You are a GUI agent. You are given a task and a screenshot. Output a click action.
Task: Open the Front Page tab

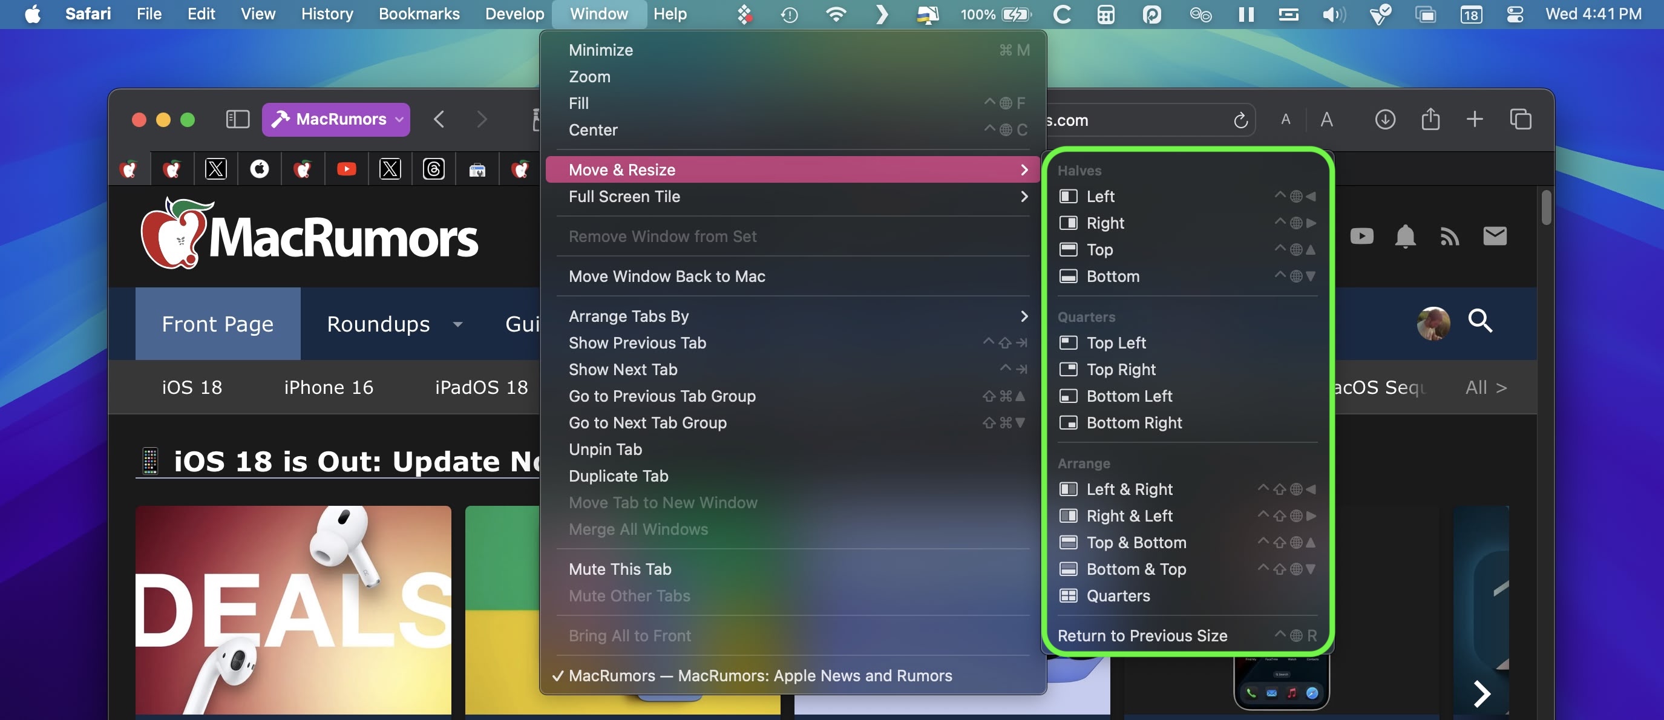[x=218, y=324]
